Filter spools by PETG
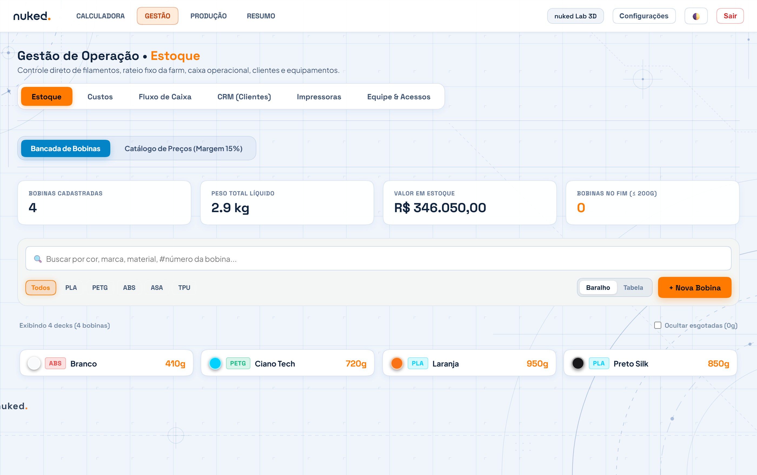Screen dimensions: 757x475 [100, 287]
